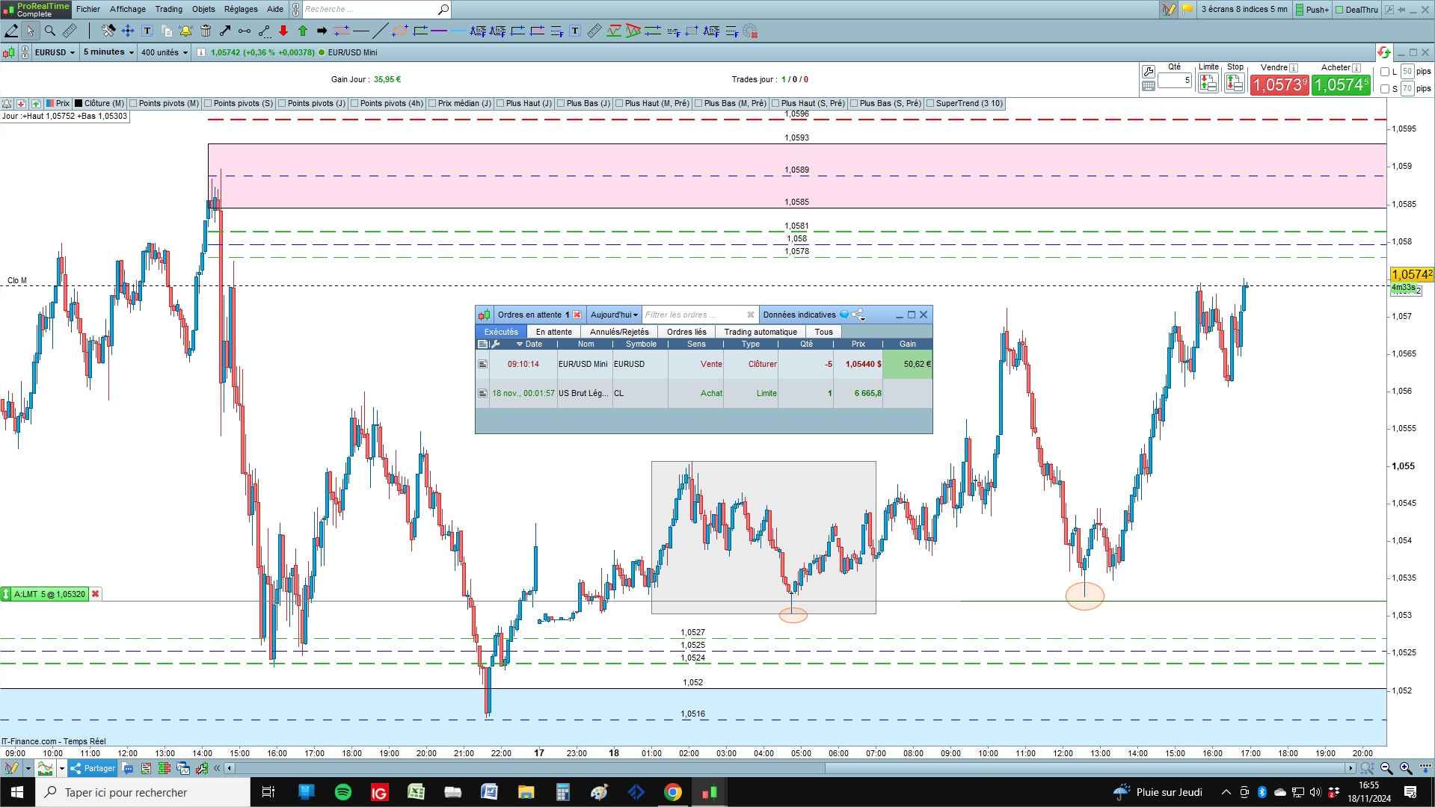Tick the Limite L 50 pips checkbox
The height and width of the screenshot is (807, 1435).
(x=1385, y=72)
